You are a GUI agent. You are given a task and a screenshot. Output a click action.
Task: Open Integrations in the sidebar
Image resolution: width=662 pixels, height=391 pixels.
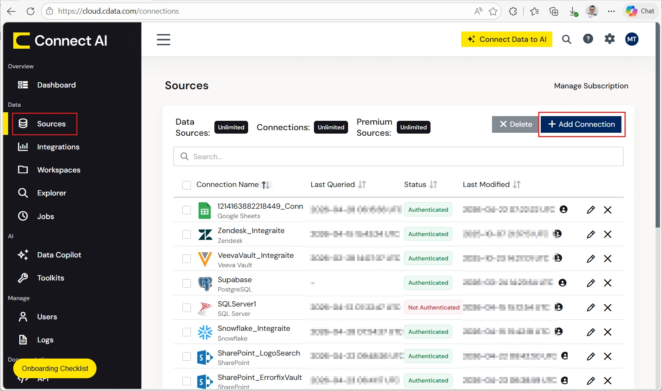point(48,147)
